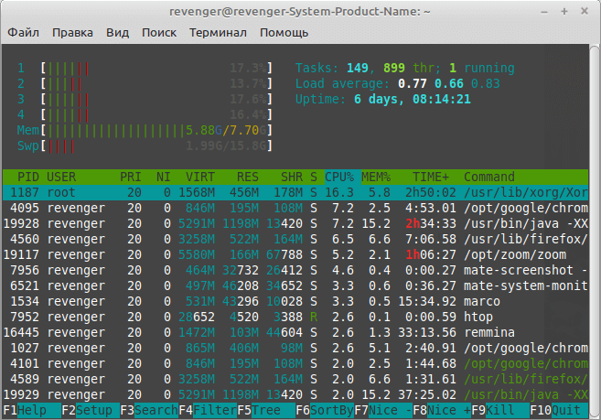601x420 pixels.
Task: Click F1 Help in the bottom bar
Action: [32, 410]
